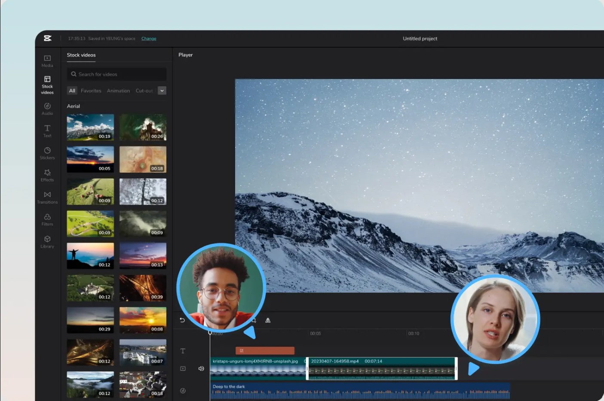The height and width of the screenshot is (401, 604).
Task: Click the CapCut logo icon
Action: tap(48, 38)
